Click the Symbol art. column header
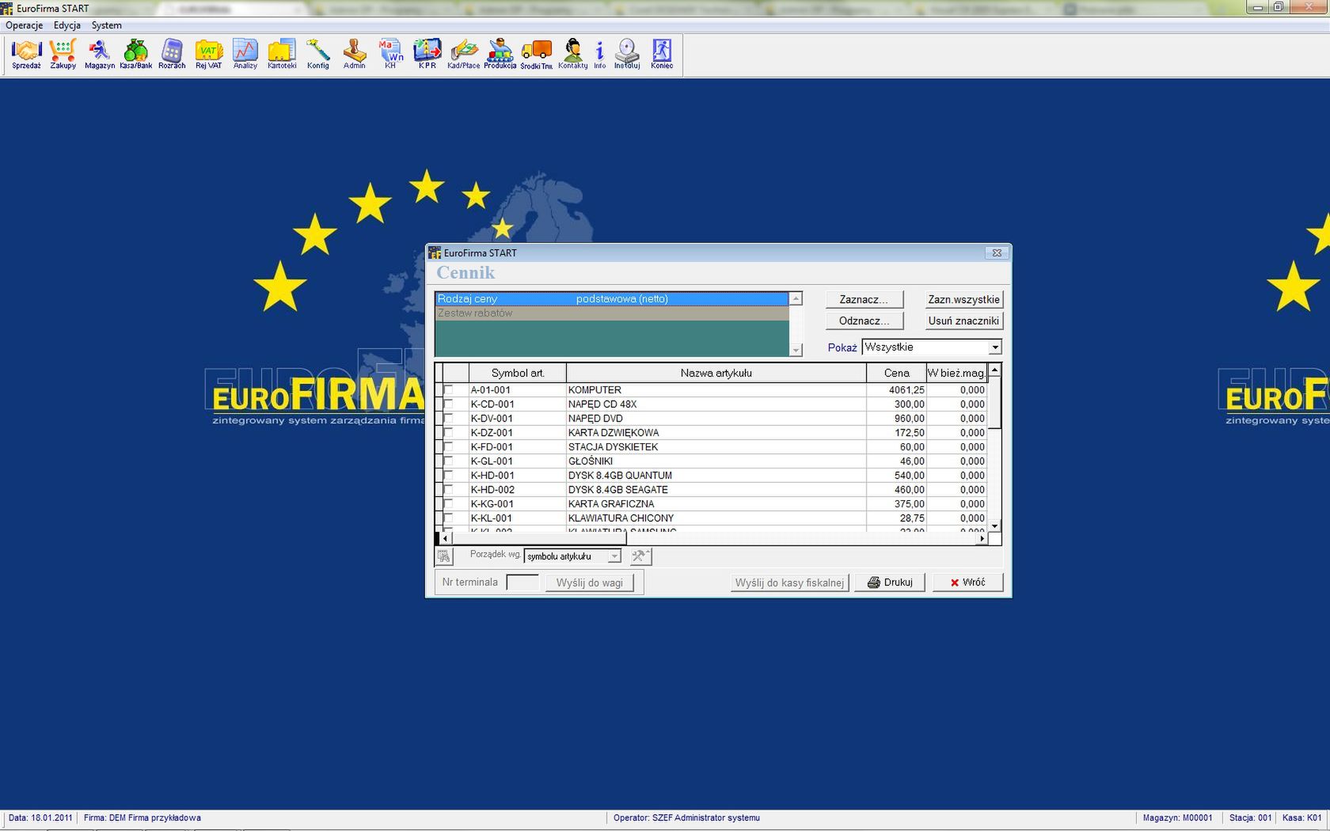 (x=518, y=373)
